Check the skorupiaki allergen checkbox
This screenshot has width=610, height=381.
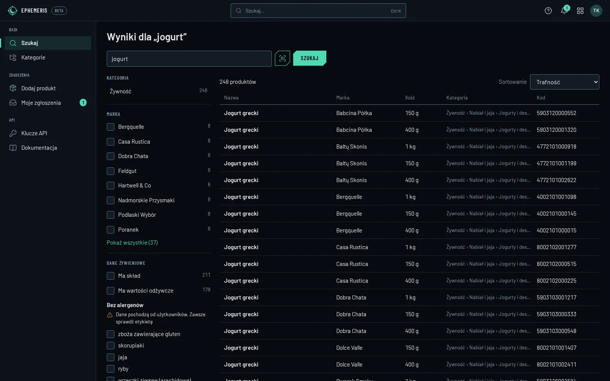[111, 346]
